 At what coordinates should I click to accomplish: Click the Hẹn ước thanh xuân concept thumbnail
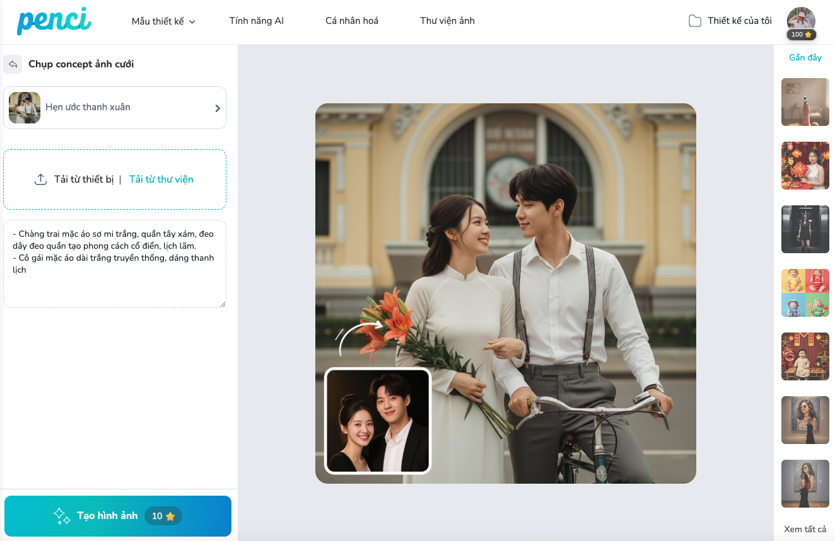click(x=25, y=108)
